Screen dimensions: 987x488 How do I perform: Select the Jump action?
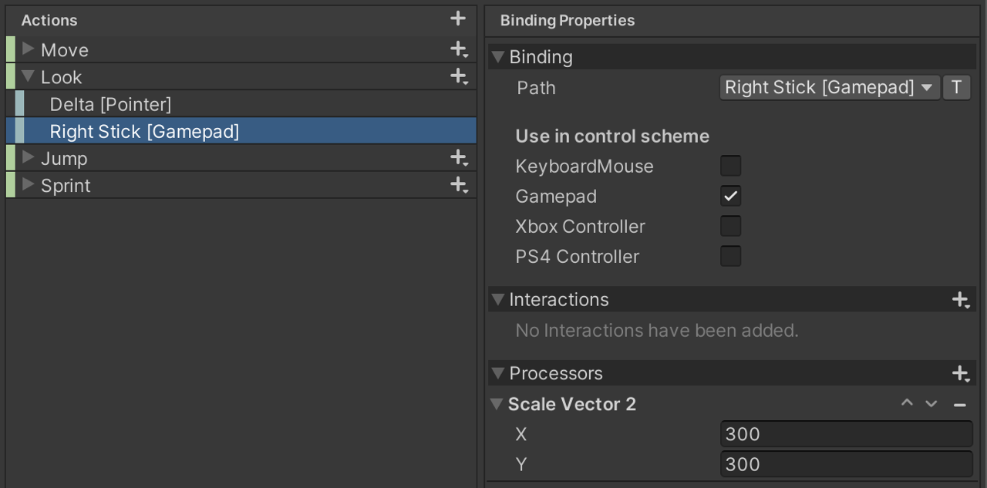(66, 157)
